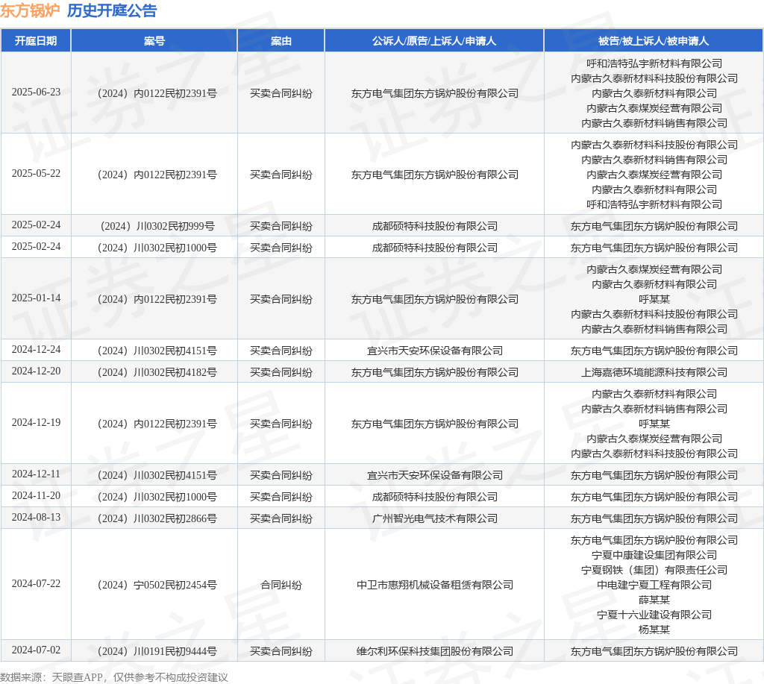
Task: Select defendant 上海嘉德环境能源科技有限公司
Action: click(x=654, y=372)
